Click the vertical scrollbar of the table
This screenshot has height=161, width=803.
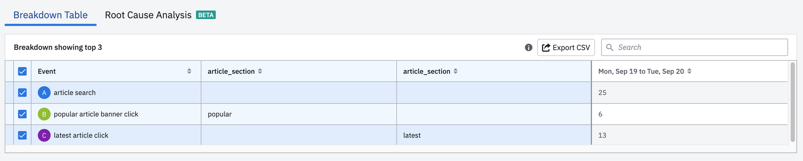(x=793, y=102)
